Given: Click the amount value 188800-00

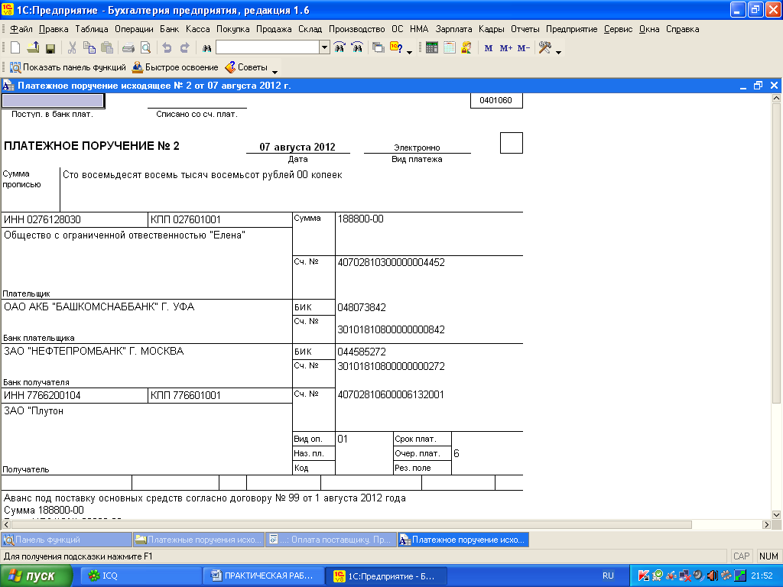Looking at the screenshot, I should pyautogui.click(x=361, y=219).
